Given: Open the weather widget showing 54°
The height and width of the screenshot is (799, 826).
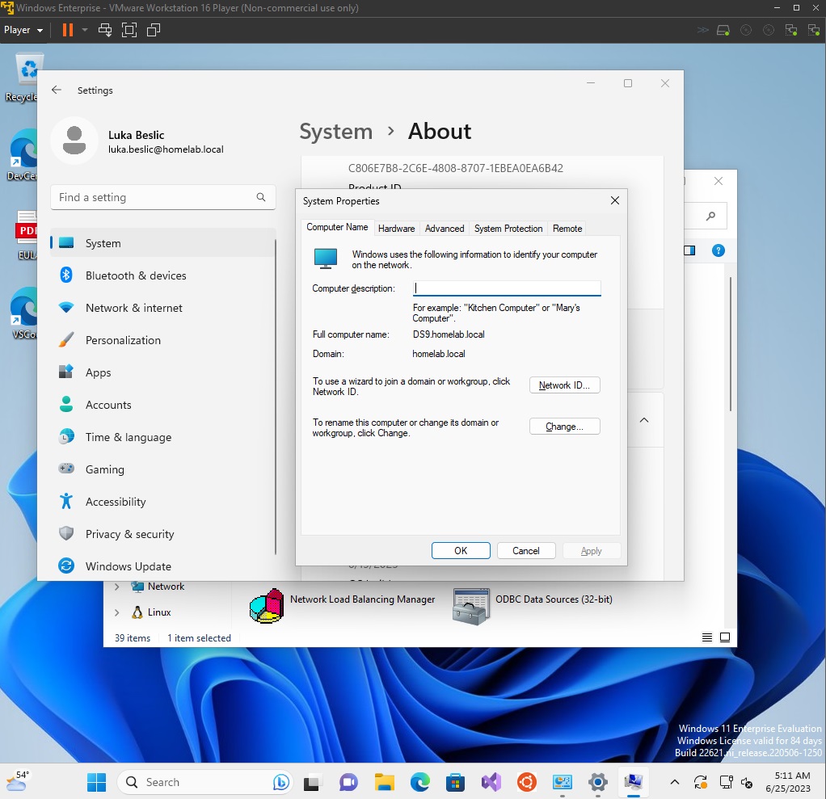Looking at the screenshot, I should pyautogui.click(x=17, y=782).
